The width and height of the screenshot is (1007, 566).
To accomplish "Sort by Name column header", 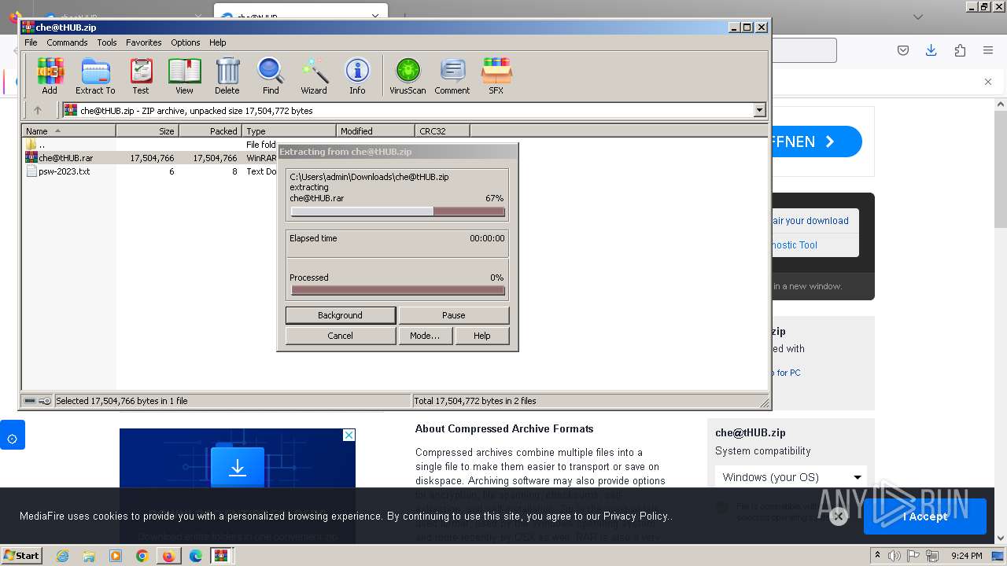I will pyautogui.click(x=69, y=131).
